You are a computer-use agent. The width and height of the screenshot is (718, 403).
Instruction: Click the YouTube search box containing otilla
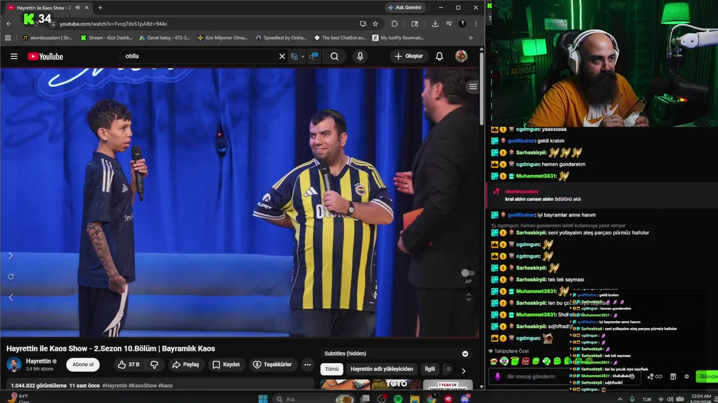[199, 56]
